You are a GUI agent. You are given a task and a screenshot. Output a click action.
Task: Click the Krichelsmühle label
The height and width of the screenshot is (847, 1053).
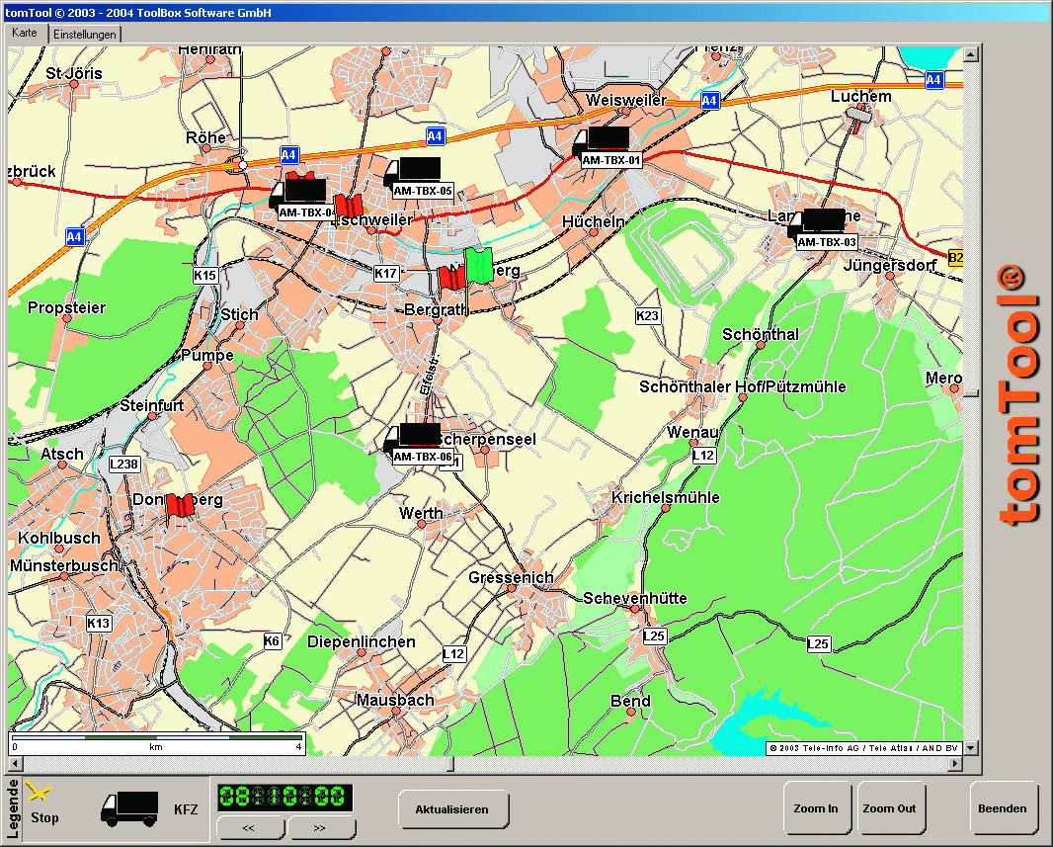(x=666, y=498)
